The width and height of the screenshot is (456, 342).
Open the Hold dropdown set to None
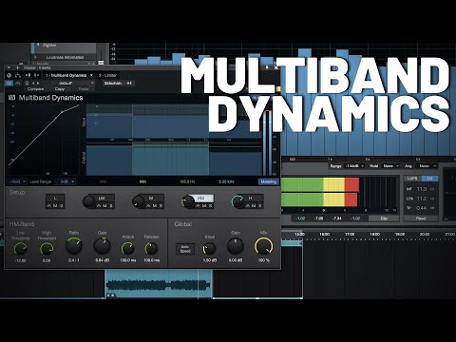coord(390,166)
